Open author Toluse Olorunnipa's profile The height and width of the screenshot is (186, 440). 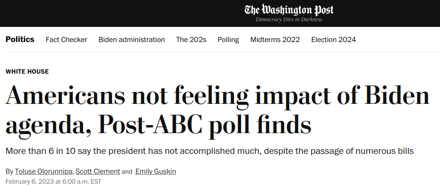[43, 171]
